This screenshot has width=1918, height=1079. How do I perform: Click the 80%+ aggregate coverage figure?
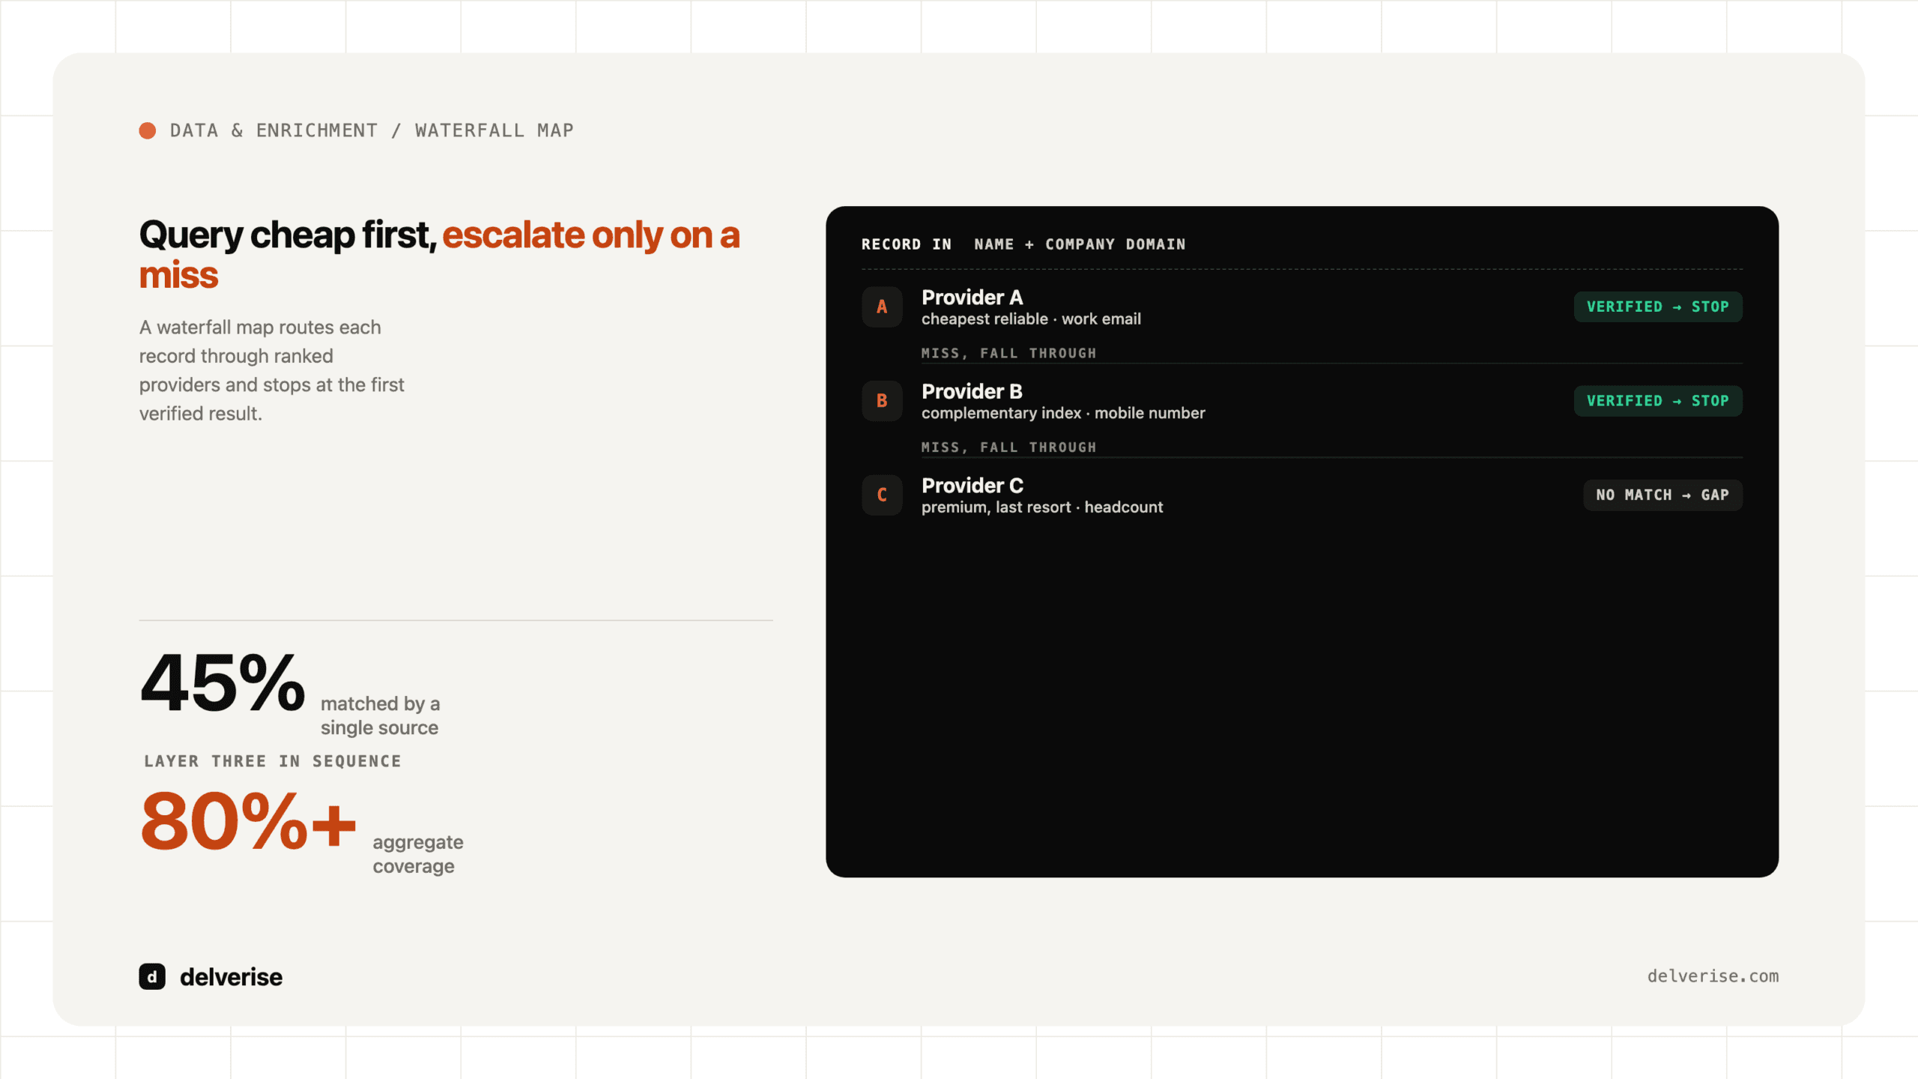[248, 821]
